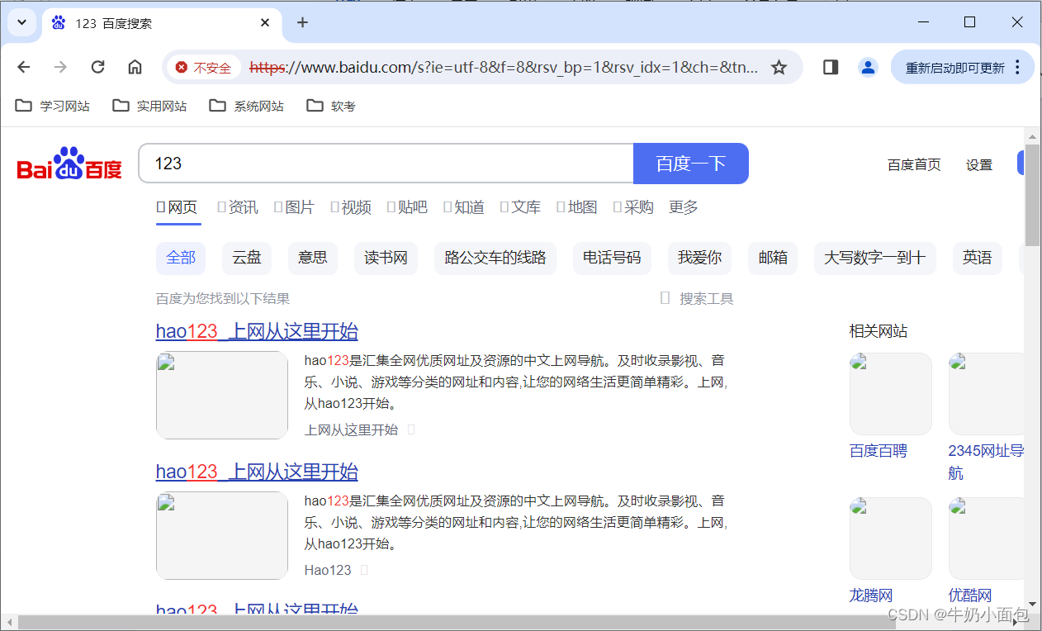Navigate back using the browser back arrow
Viewport: 1042px width, 631px height.
click(x=23, y=67)
